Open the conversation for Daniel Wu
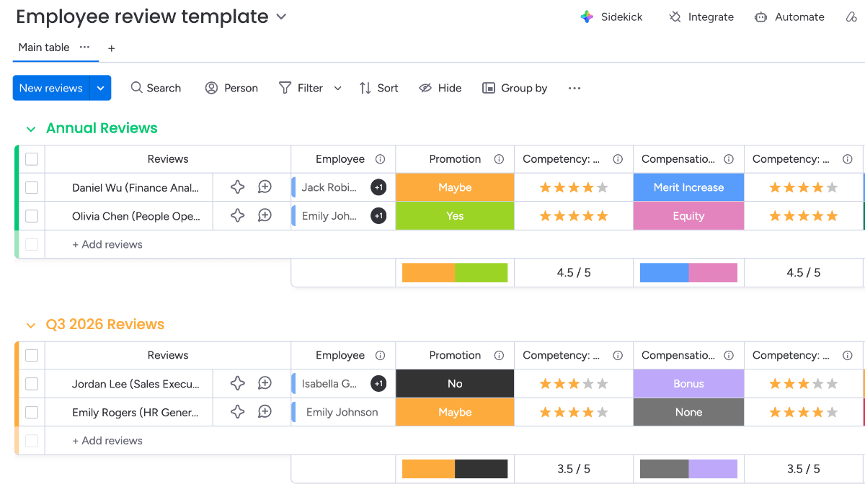 [x=265, y=187]
